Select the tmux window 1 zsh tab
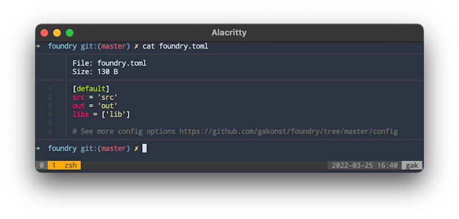 [64, 165]
